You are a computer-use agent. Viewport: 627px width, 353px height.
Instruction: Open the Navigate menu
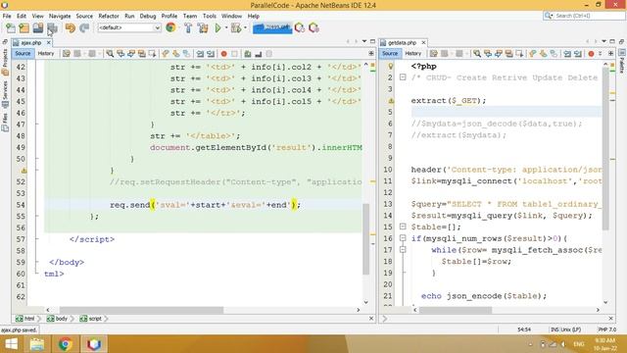[x=60, y=16]
